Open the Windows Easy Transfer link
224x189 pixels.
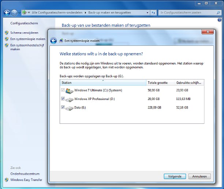pos(26,180)
